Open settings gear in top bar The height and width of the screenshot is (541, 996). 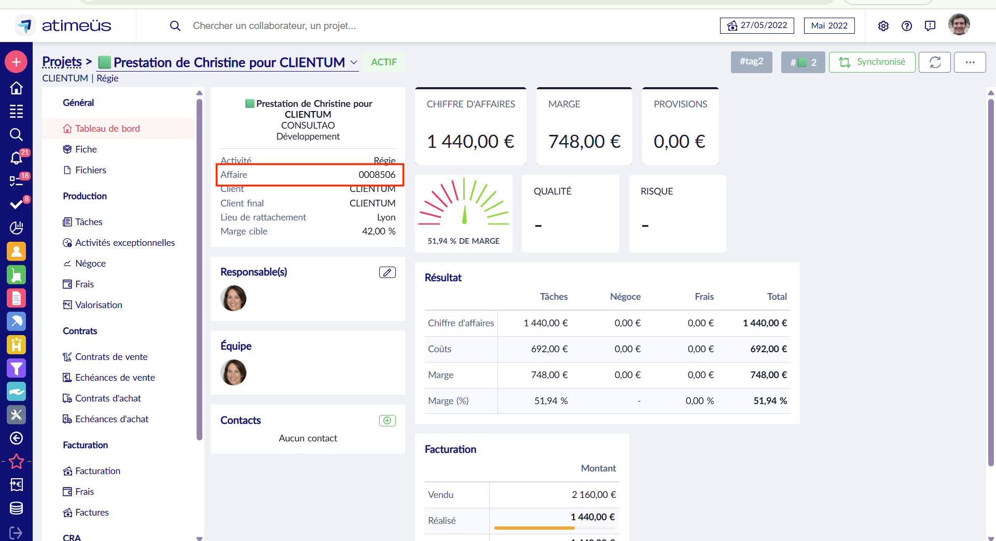click(883, 26)
